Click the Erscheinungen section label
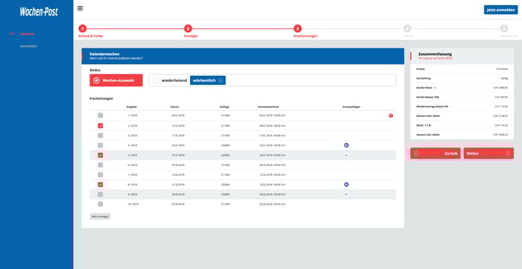Screen dimensions: 522x269 pos(101,99)
